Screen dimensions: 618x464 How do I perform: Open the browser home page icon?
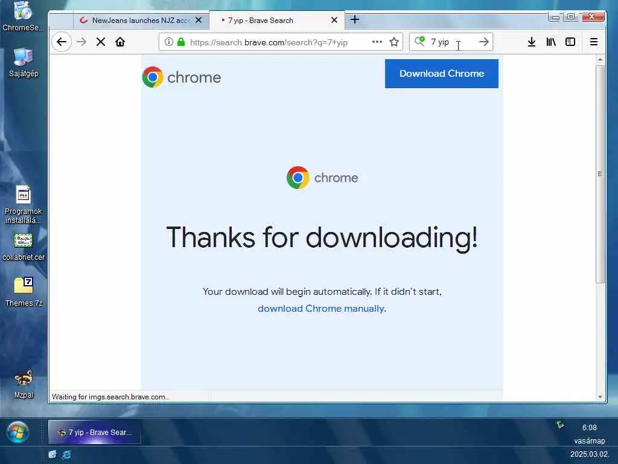pyautogui.click(x=120, y=42)
